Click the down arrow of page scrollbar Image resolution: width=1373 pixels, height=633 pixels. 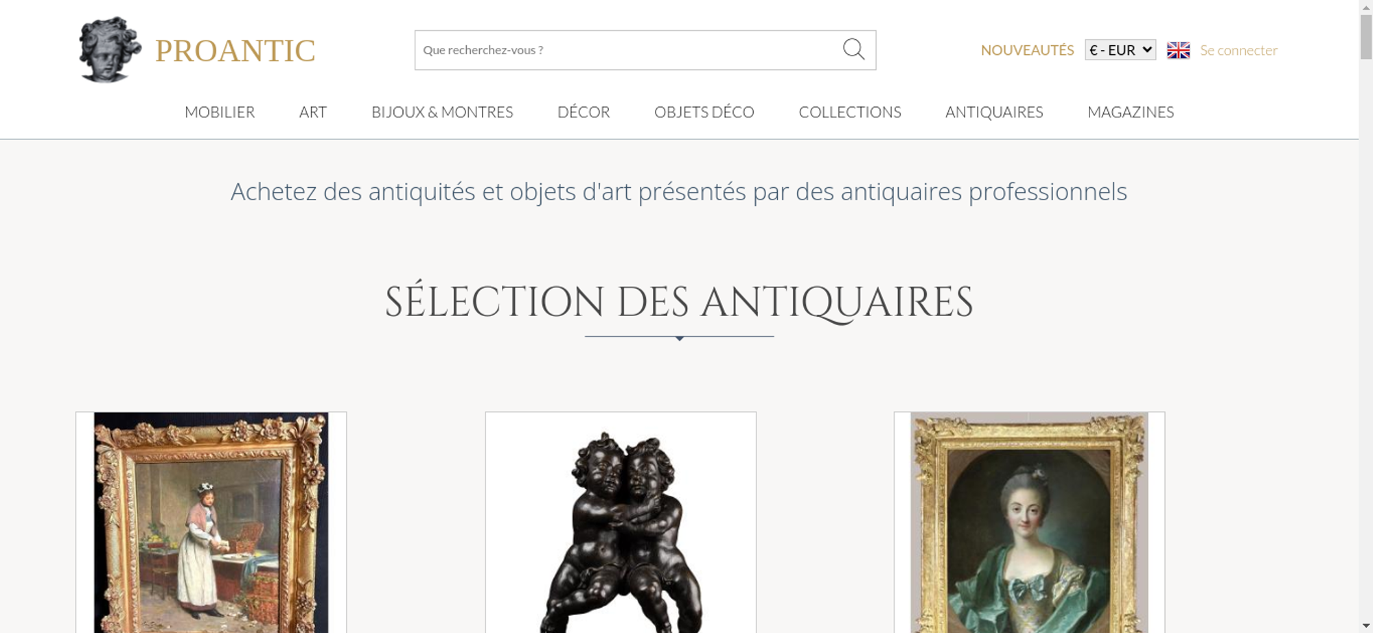click(1366, 625)
